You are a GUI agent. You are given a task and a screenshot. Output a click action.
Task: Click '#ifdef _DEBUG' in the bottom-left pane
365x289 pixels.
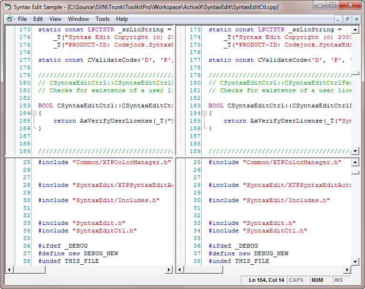tap(63, 246)
